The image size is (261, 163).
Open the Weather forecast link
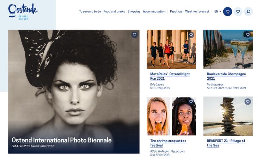coord(197,12)
